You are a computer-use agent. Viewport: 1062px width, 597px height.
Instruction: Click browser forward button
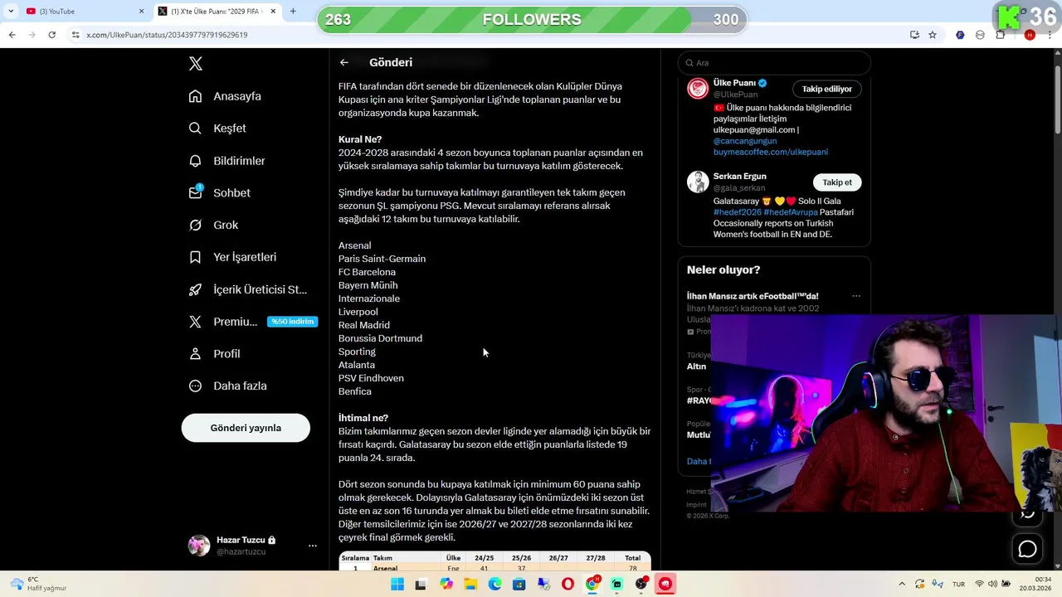point(32,35)
